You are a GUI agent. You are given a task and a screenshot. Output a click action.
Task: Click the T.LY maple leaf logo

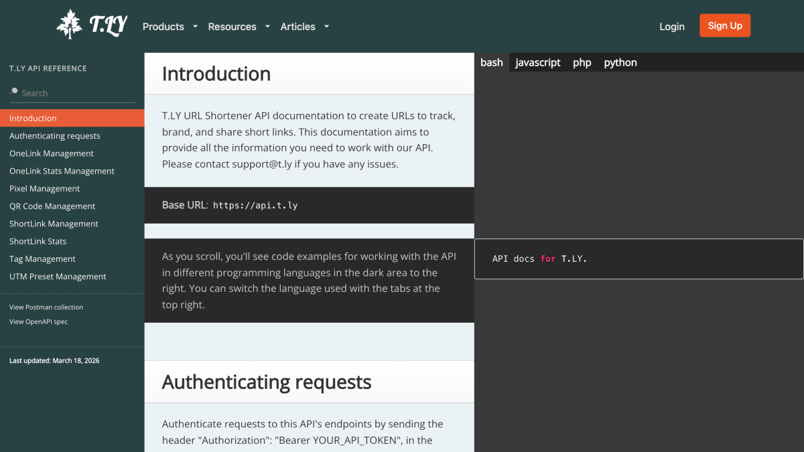(91, 25)
